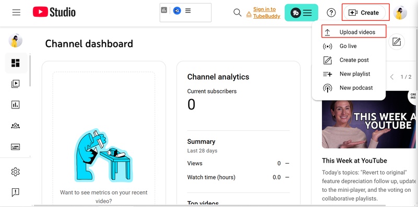Click the blue IQ extension icon
Image resolution: width=418 pixels, height=207 pixels.
click(x=177, y=10)
